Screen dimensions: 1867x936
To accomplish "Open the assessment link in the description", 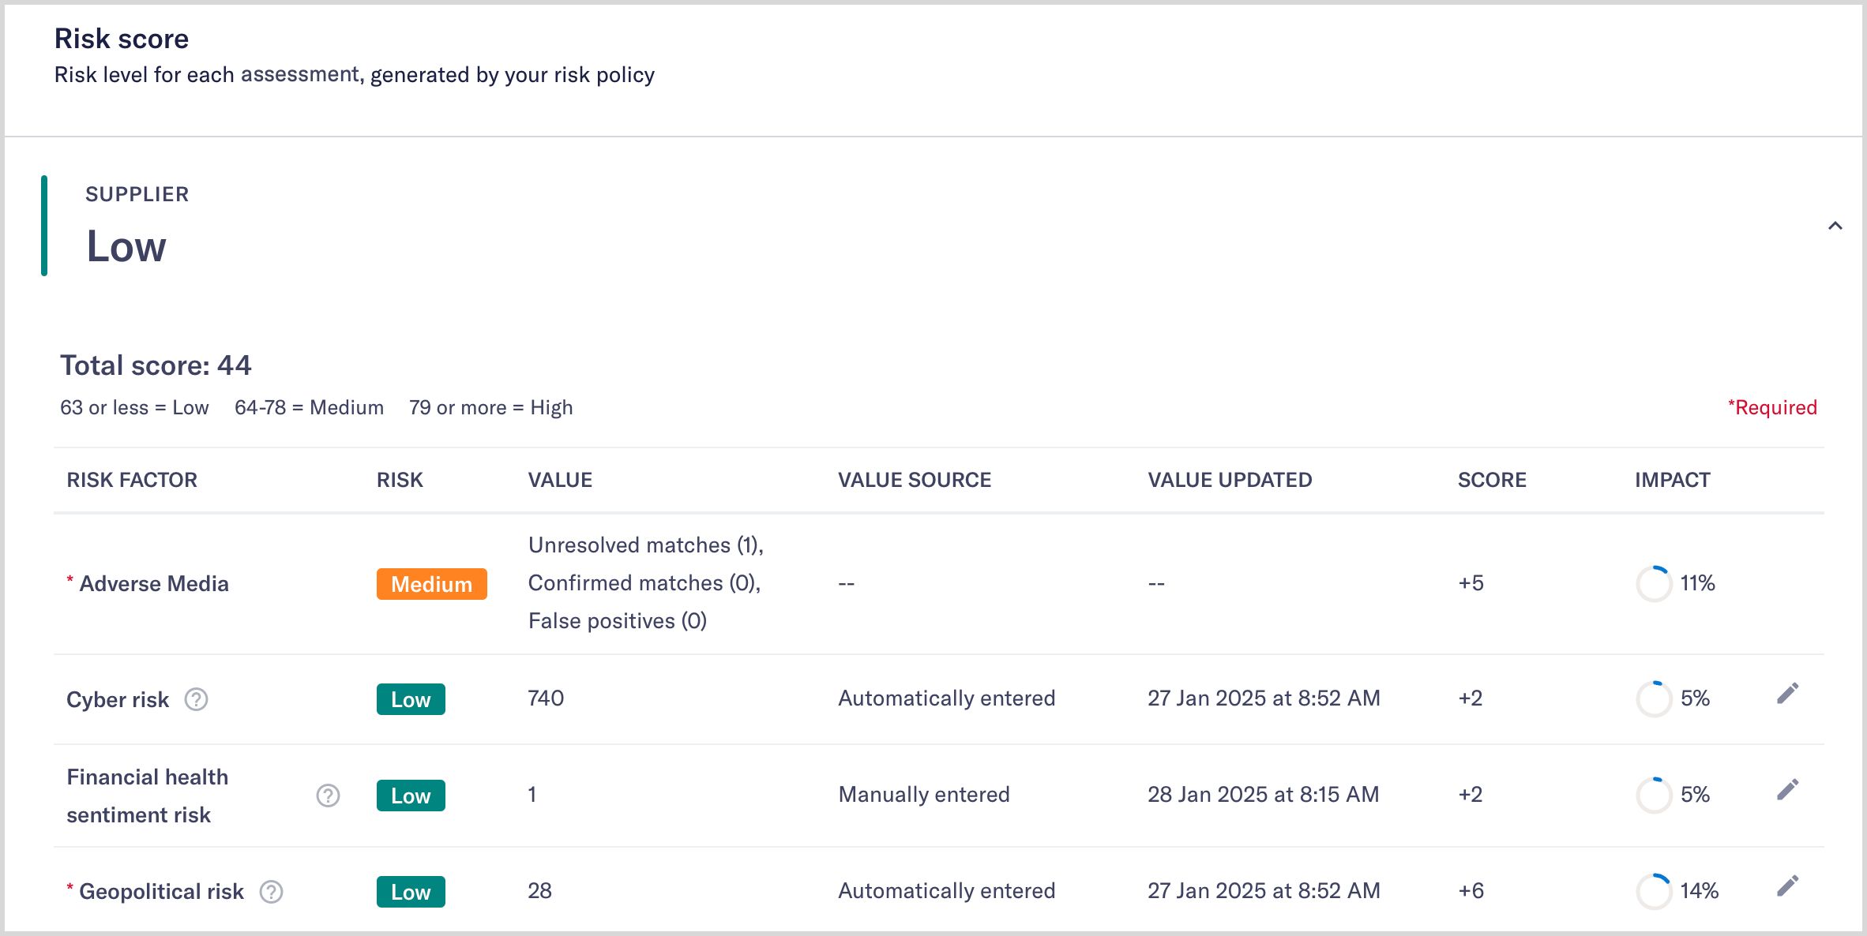I will tap(300, 74).
